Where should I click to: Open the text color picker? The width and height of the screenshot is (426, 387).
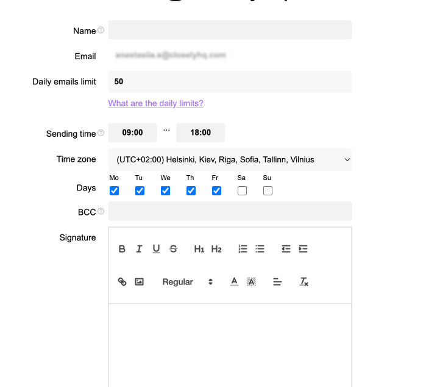(x=234, y=281)
